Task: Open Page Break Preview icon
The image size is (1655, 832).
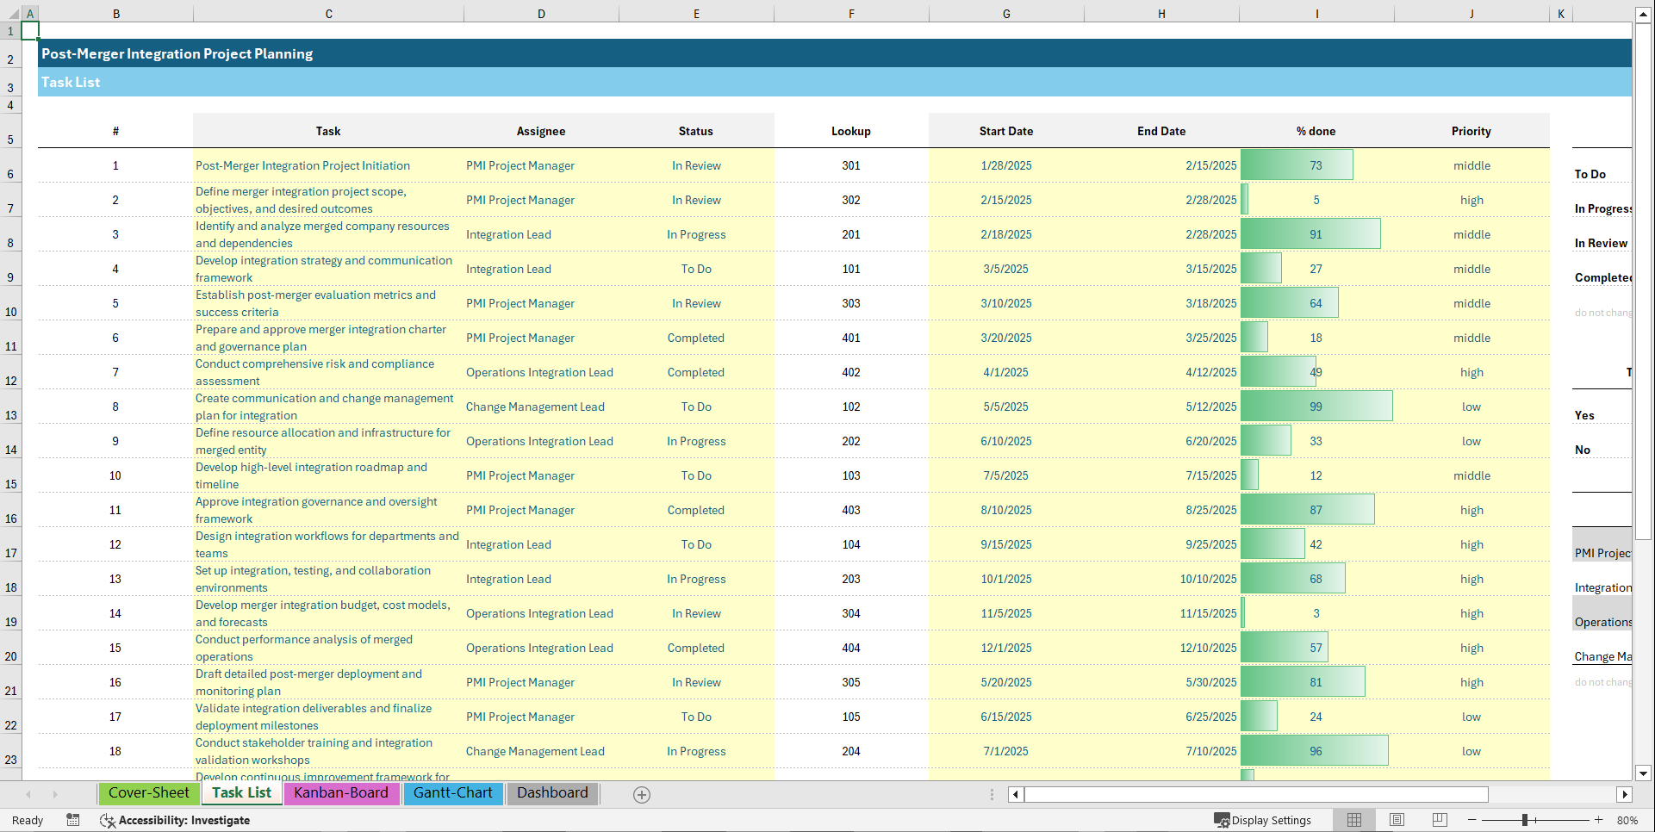Action: [1439, 820]
